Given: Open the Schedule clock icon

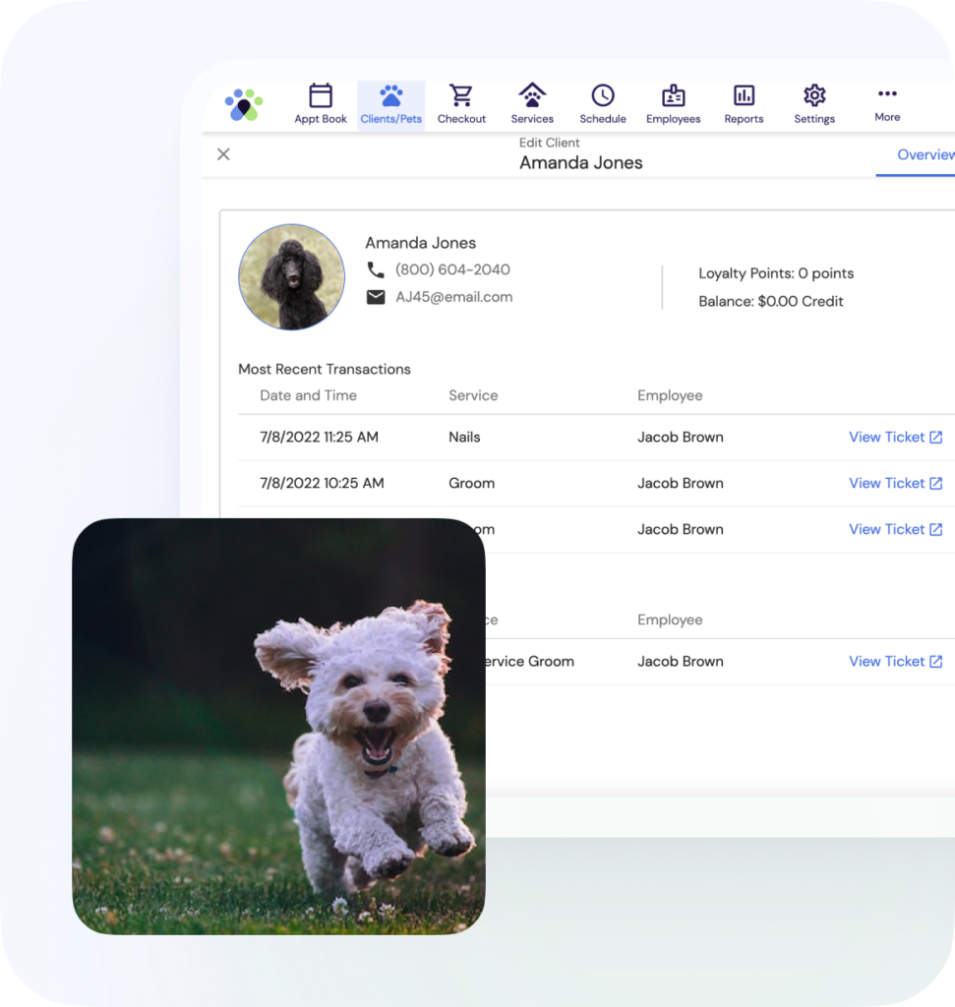Looking at the screenshot, I should coord(603,96).
